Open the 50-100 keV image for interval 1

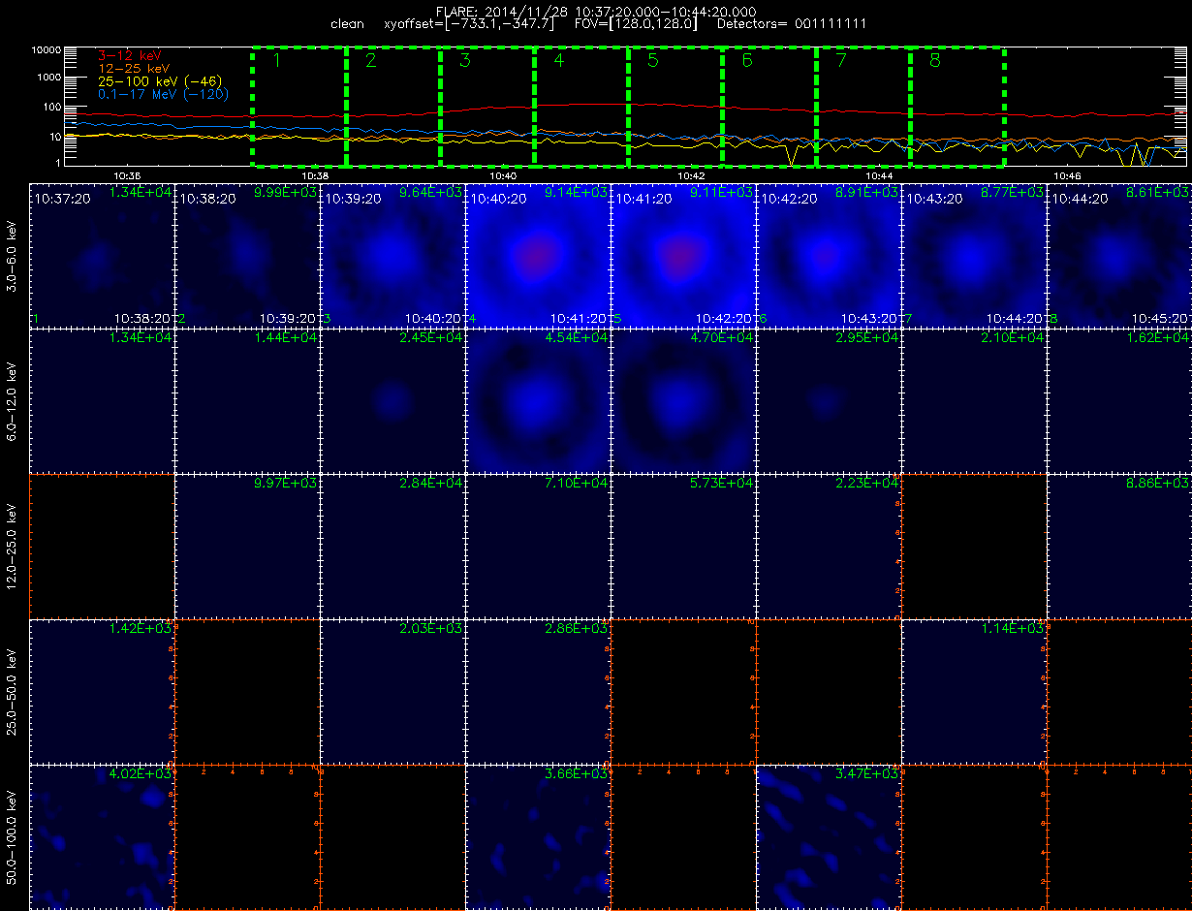(x=102, y=836)
